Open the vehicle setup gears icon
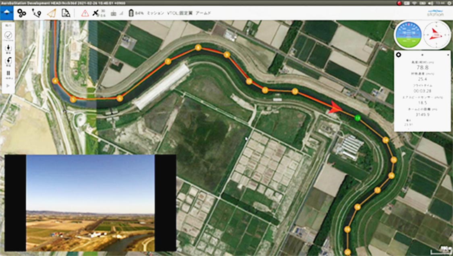This screenshot has height=256, width=453. coord(22,13)
